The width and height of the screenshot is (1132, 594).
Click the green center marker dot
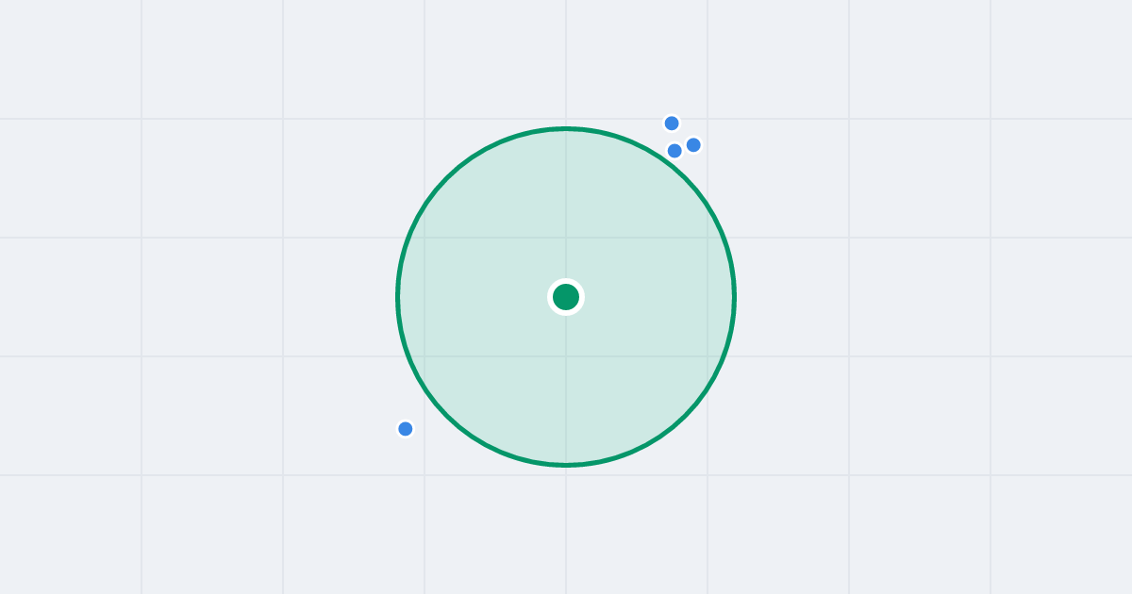tap(566, 297)
